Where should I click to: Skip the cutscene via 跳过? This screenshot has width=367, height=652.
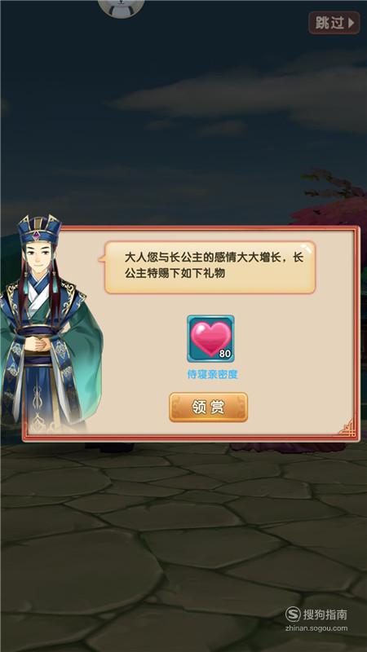[334, 23]
